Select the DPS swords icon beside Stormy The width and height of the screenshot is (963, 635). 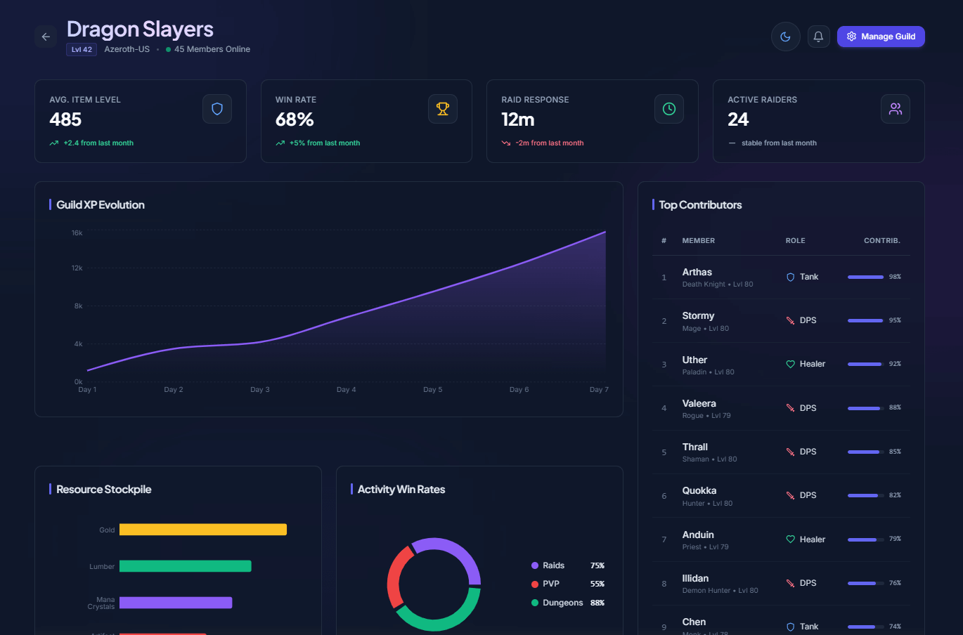[x=790, y=320]
